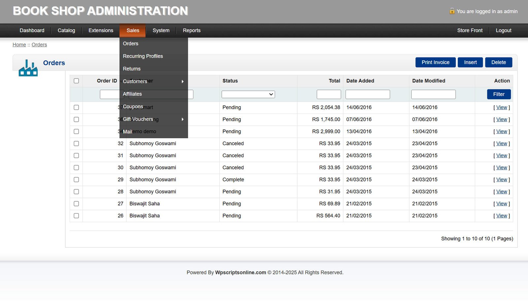Click the Date Modified column header
The height and width of the screenshot is (301, 528).
[429, 81]
